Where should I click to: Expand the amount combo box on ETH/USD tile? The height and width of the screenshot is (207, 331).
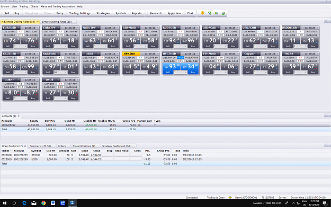tap(225, 73)
